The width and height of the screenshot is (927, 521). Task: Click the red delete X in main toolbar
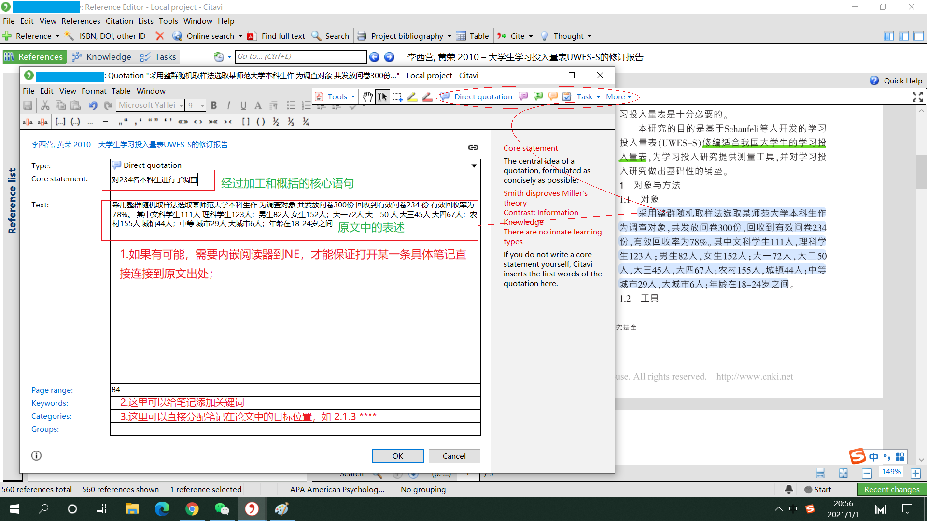click(160, 36)
